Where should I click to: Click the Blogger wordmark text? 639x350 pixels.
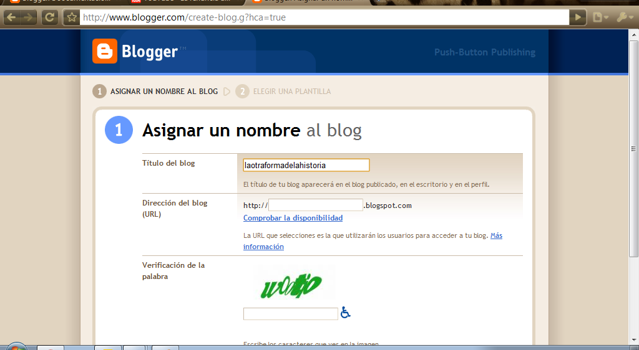(150, 52)
